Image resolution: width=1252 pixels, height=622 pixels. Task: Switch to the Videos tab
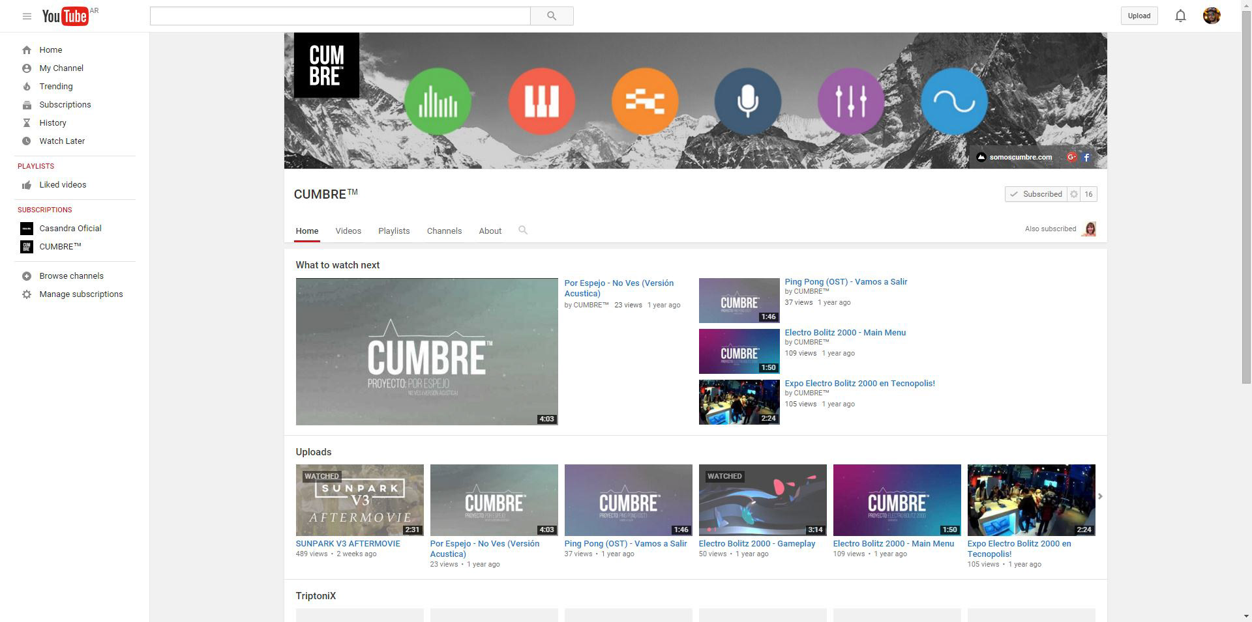(x=348, y=231)
